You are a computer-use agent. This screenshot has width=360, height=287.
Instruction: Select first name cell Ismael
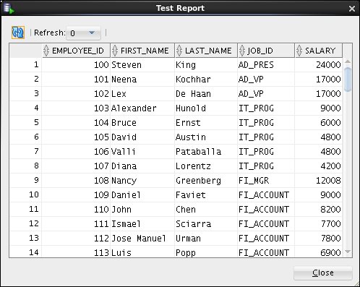tap(142, 224)
